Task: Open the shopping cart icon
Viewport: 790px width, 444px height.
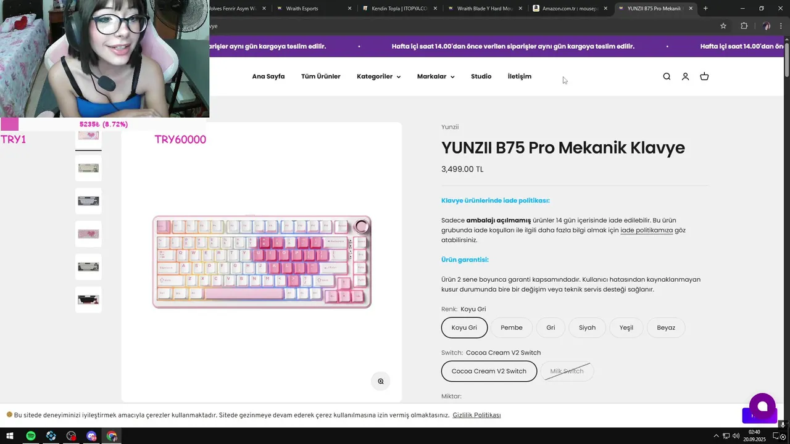Action: coord(704,76)
